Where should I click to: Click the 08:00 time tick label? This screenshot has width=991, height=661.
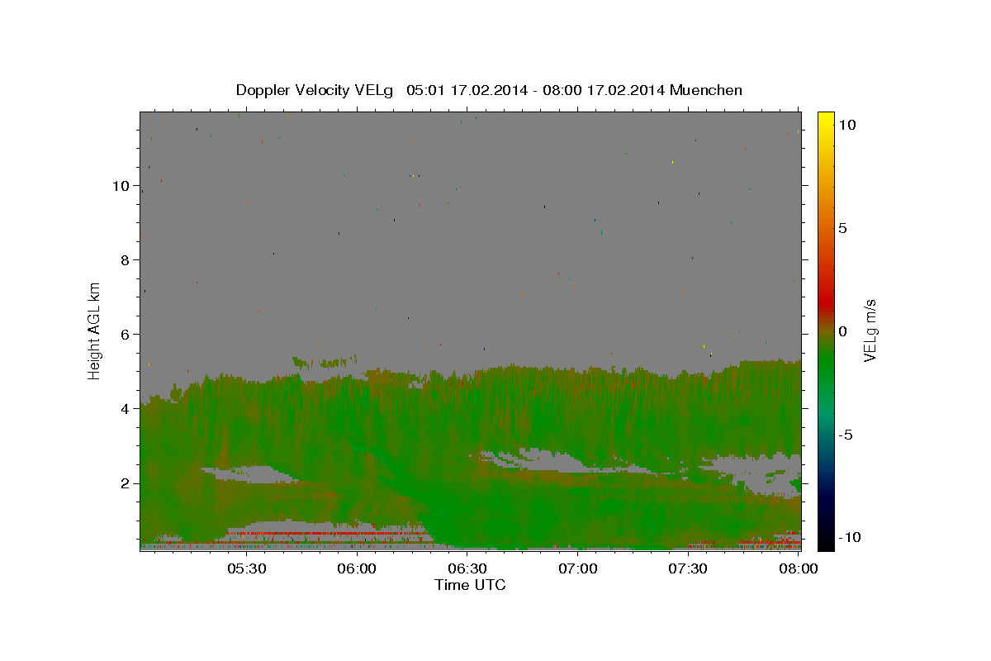point(798,568)
